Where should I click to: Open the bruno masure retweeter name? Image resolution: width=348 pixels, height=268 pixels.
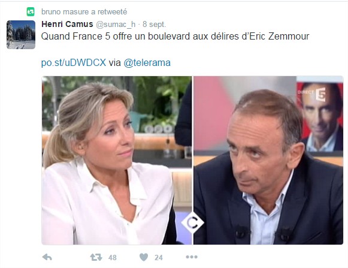coord(65,12)
